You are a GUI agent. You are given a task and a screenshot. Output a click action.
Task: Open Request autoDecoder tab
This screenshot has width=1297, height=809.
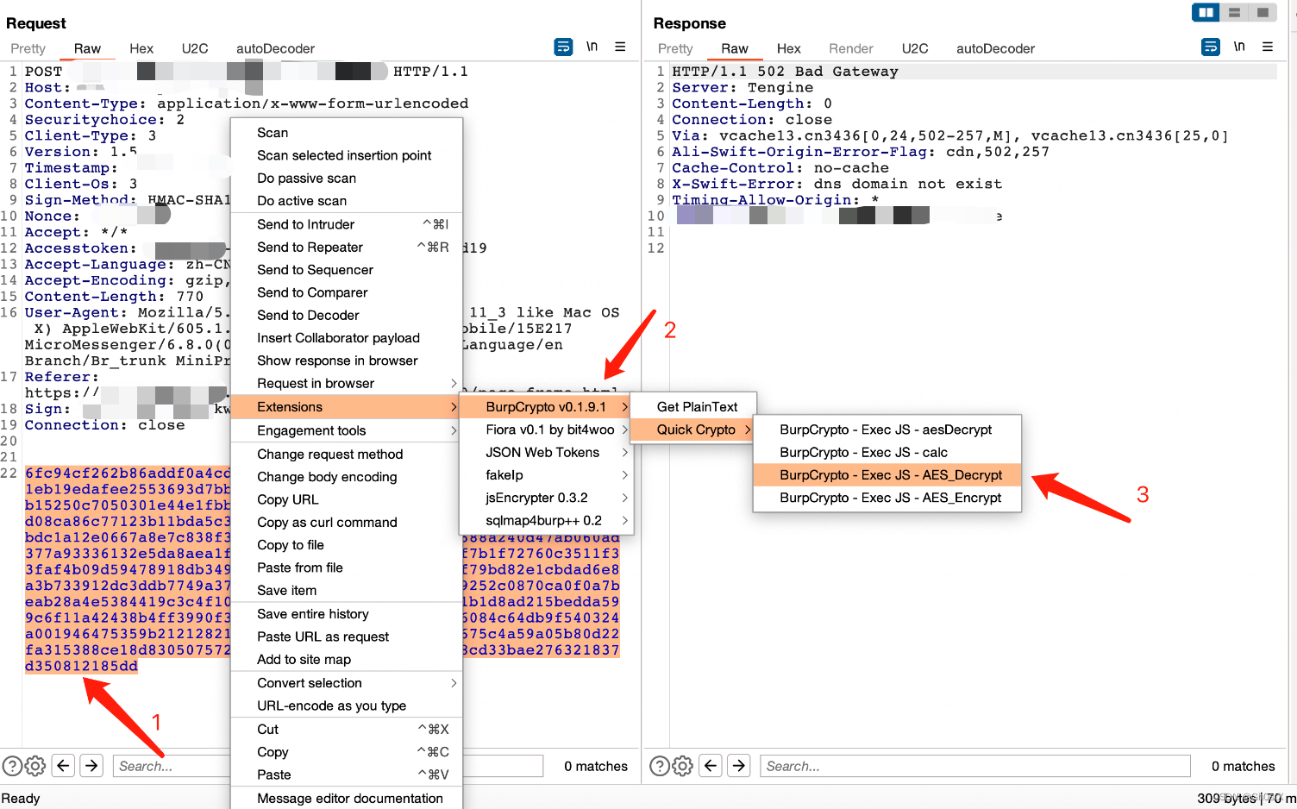(276, 48)
